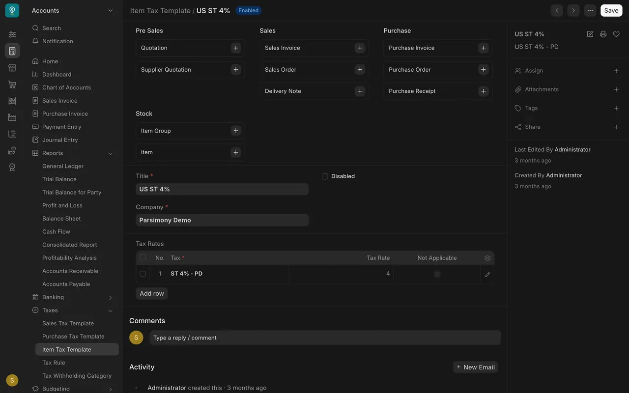Open the print icon in the right panel
The image size is (629, 393).
pos(603,34)
